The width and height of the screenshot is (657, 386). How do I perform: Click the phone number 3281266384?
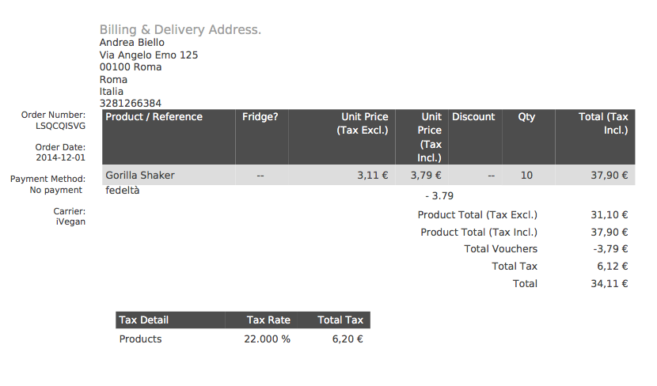point(130,104)
